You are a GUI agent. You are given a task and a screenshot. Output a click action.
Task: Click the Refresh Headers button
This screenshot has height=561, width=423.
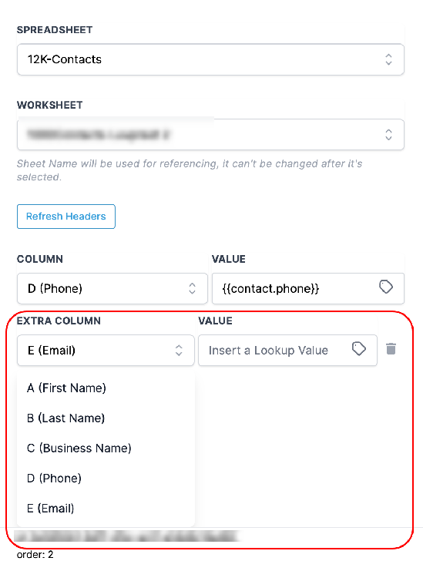point(66,217)
